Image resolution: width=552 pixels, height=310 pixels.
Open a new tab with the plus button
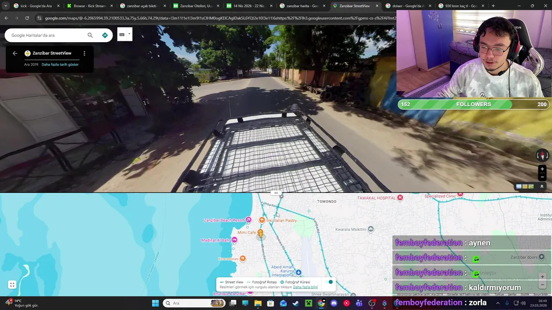[493, 6]
